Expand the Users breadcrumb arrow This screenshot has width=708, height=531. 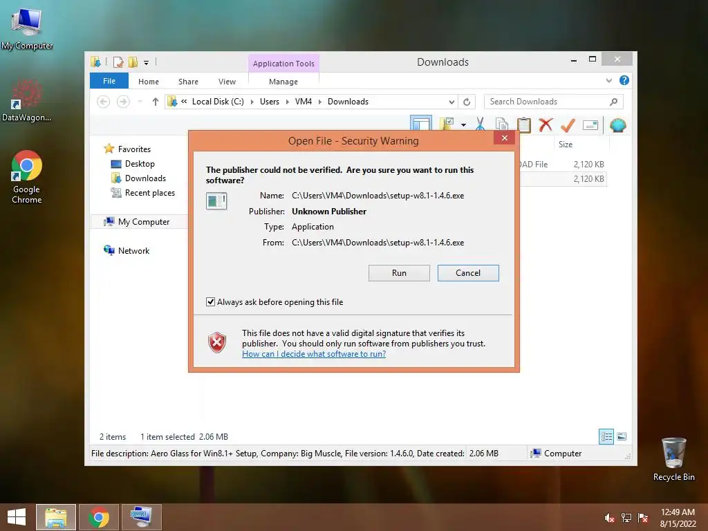click(287, 102)
